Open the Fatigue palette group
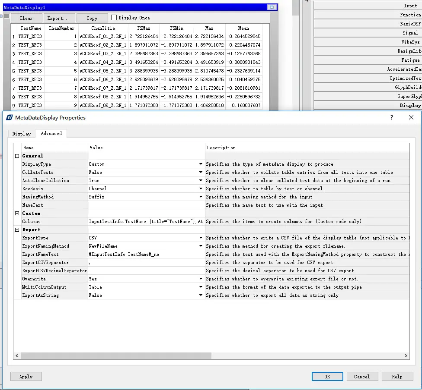Viewport: 422px width, 390px height. [368, 60]
